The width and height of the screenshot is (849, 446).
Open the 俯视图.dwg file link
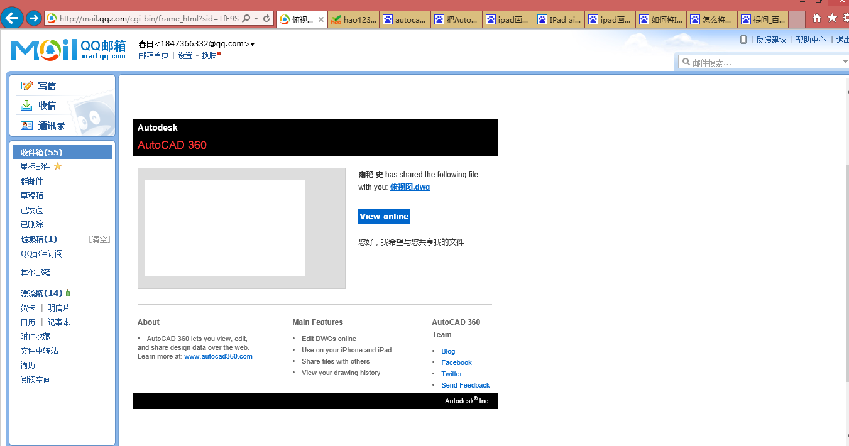click(410, 187)
